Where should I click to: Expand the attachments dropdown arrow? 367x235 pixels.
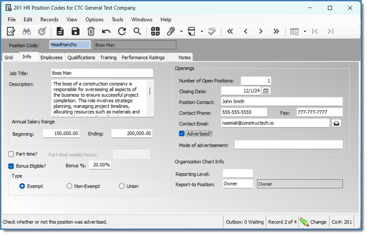tap(181, 32)
